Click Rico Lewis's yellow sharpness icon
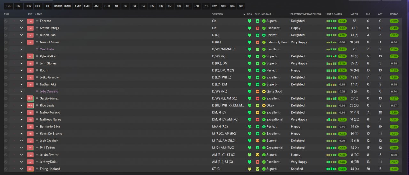This screenshot has height=175, width=409. [258, 105]
